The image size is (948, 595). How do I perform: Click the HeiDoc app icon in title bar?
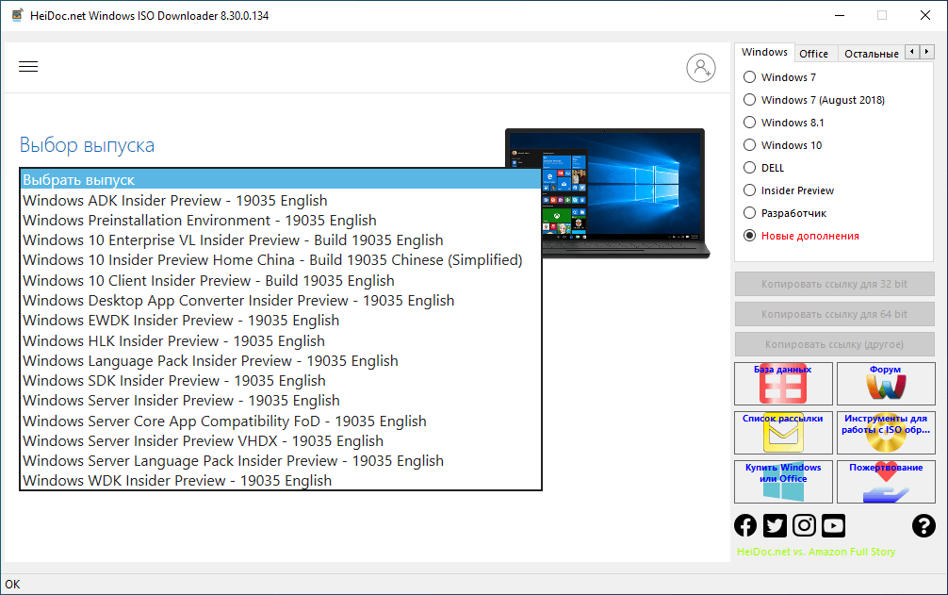17,16
